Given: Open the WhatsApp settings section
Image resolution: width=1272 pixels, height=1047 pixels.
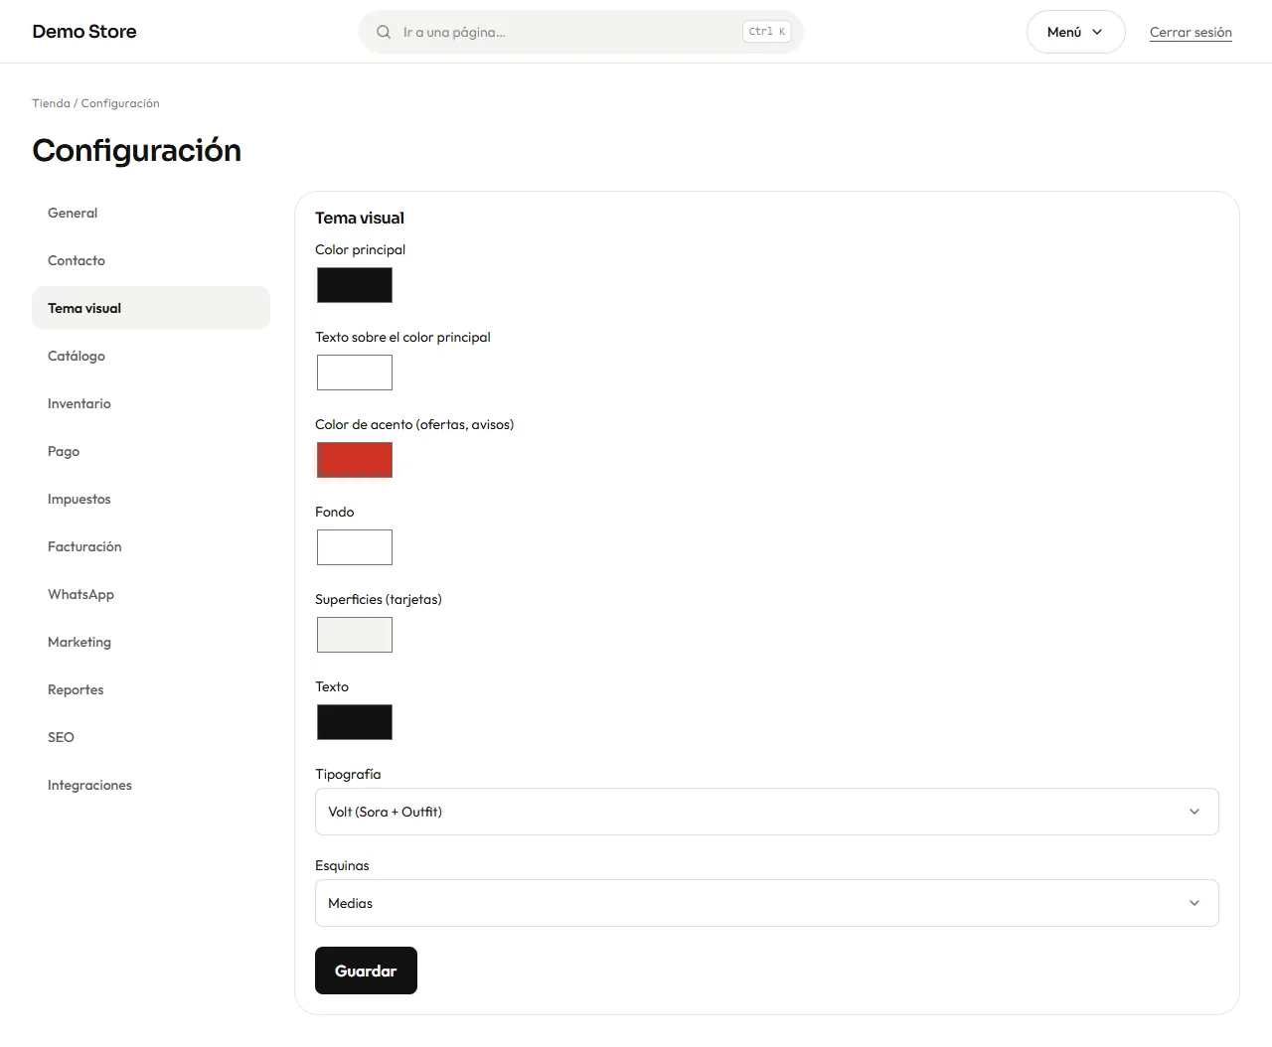Looking at the screenshot, I should pyautogui.click(x=151, y=594).
